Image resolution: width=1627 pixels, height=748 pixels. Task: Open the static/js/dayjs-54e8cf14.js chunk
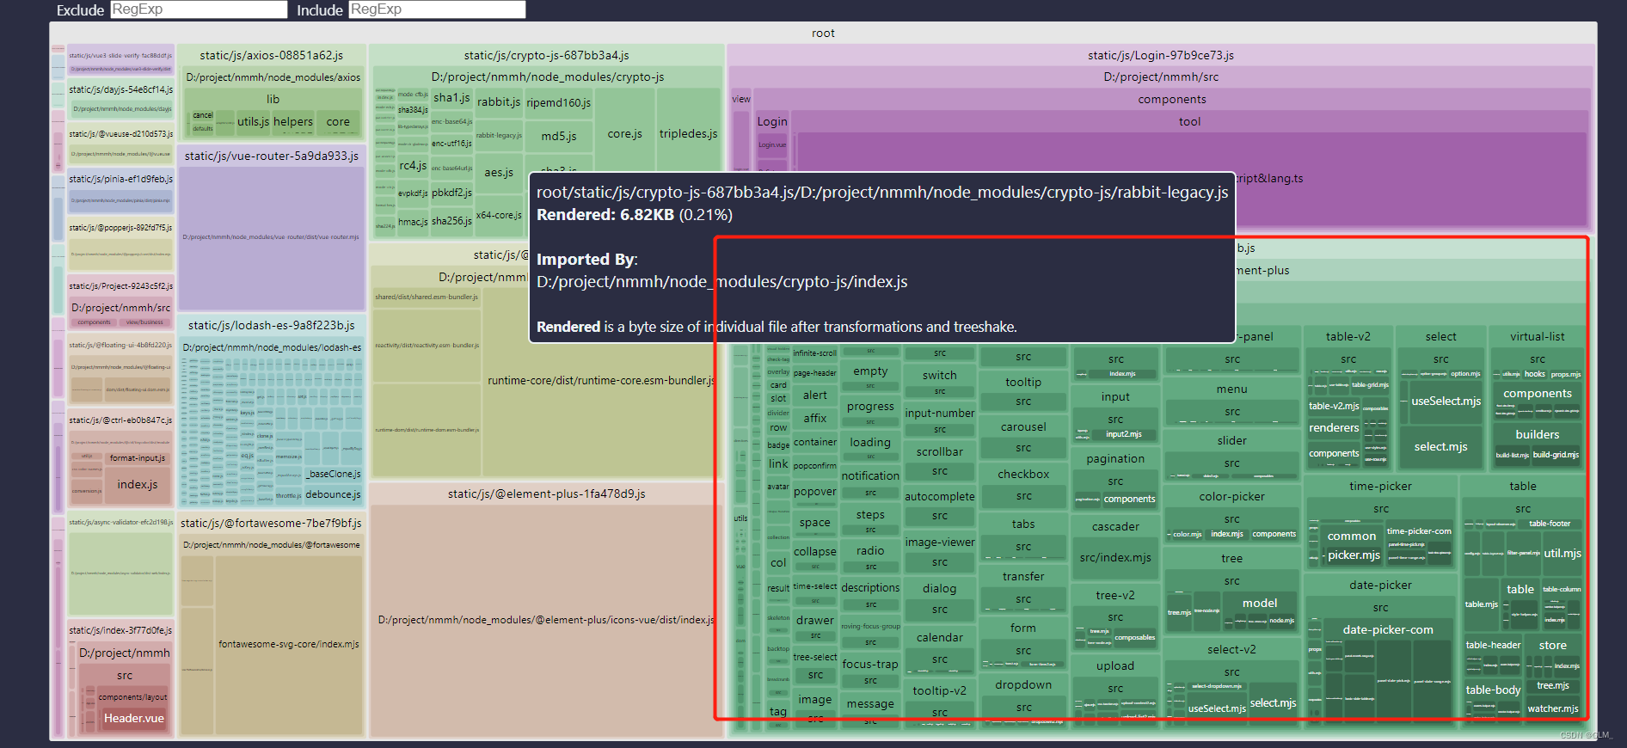(121, 89)
